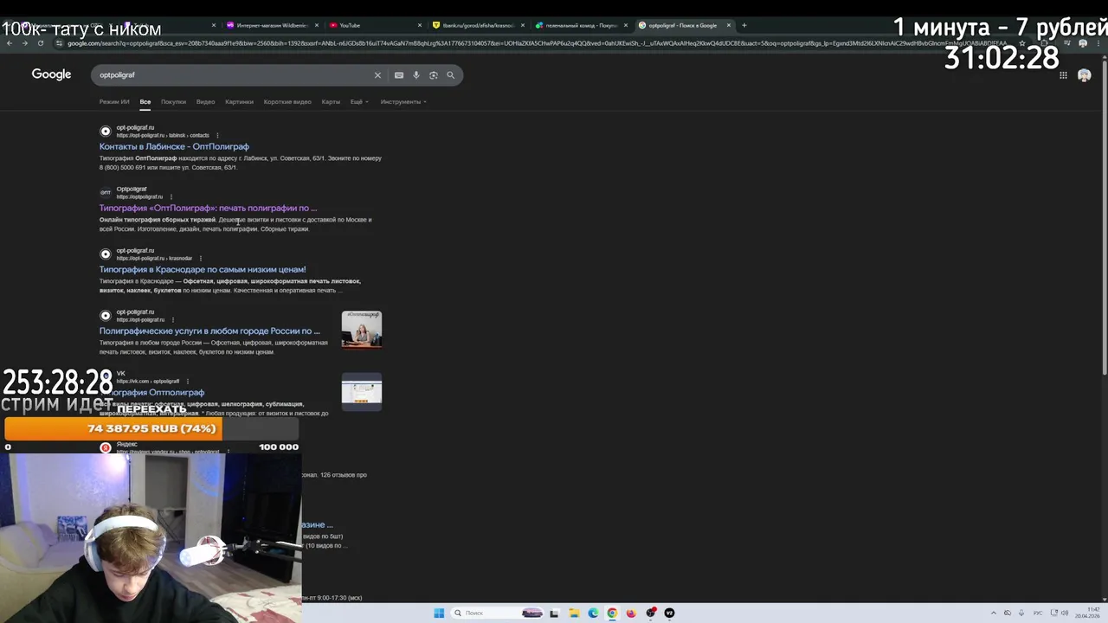
Task: Expand the Инструменты search tools
Action: pyautogui.click(x=403, y=101)
